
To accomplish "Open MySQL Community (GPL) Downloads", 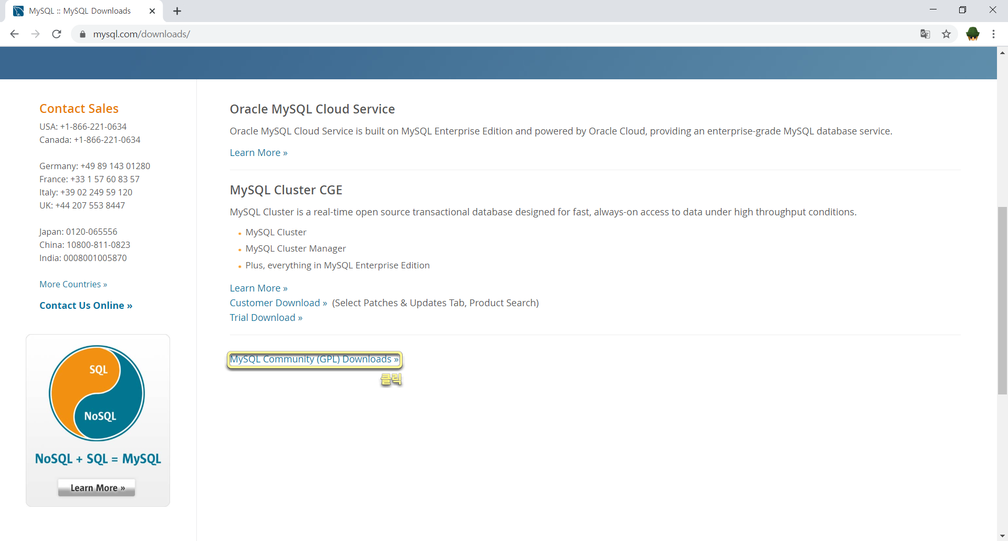I will [314, 359].
